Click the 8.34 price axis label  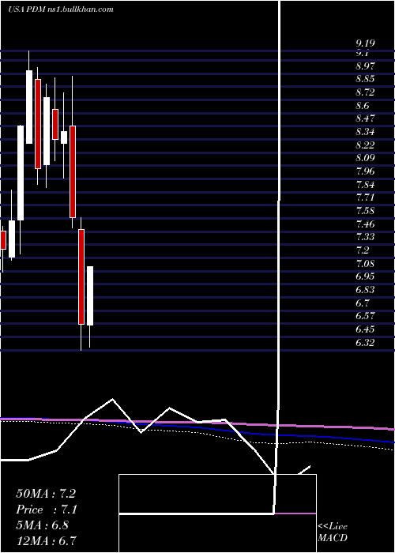pos(365,132)
